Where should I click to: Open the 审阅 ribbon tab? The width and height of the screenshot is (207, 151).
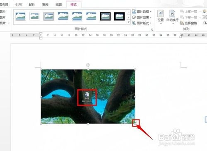point(45,5)
